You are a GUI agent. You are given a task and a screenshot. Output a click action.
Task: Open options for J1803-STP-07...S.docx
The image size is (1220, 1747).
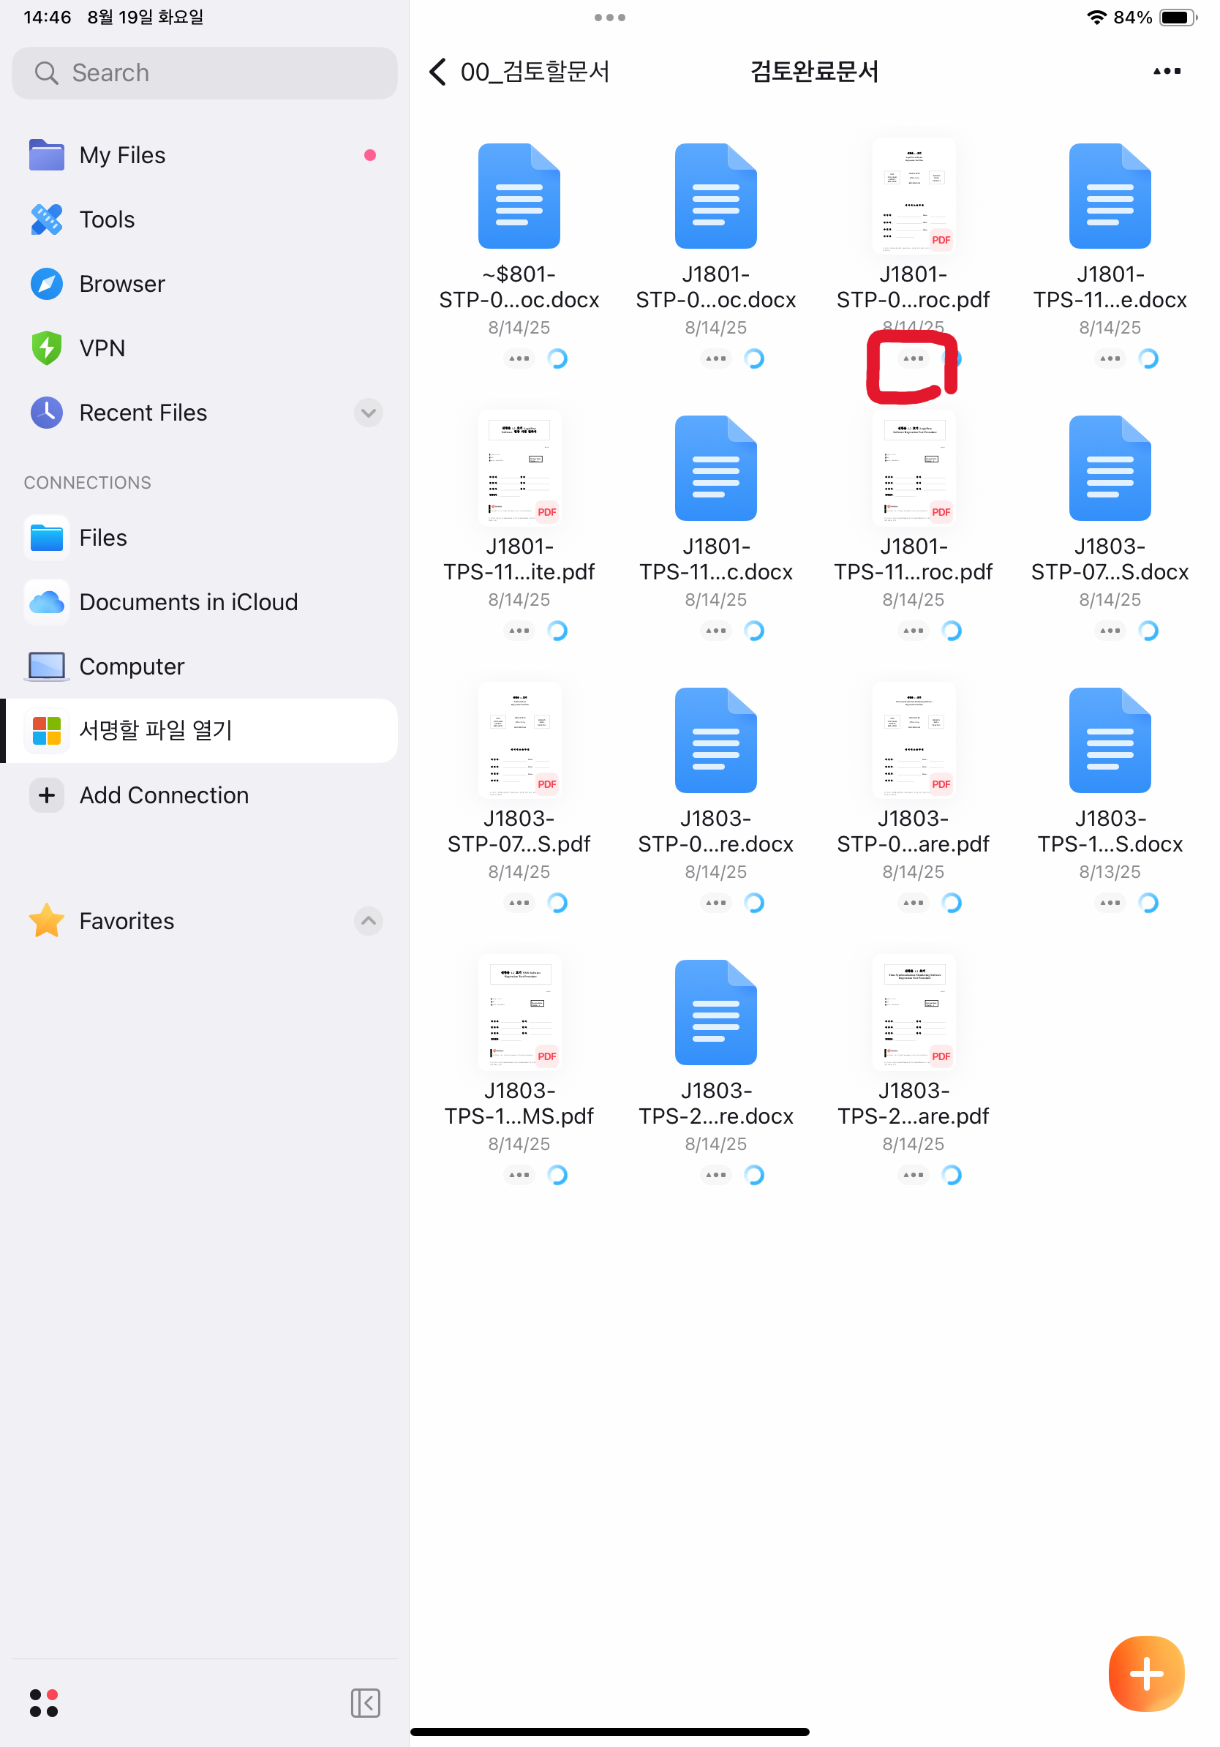(1109, 631)
